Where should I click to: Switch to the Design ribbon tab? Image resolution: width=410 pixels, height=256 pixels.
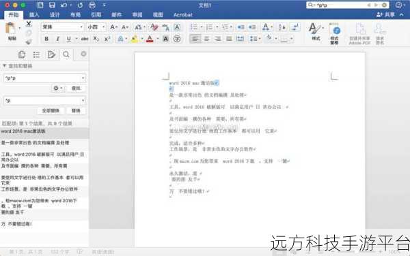coord(55,15)
